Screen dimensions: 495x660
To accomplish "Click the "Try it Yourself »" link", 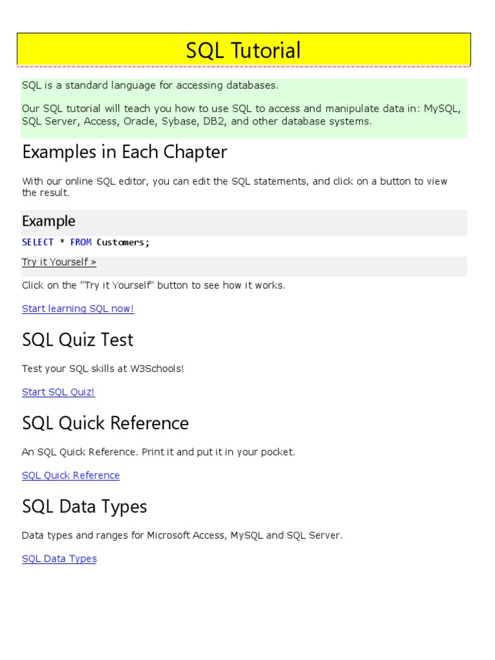I will (x=59, y=262).
